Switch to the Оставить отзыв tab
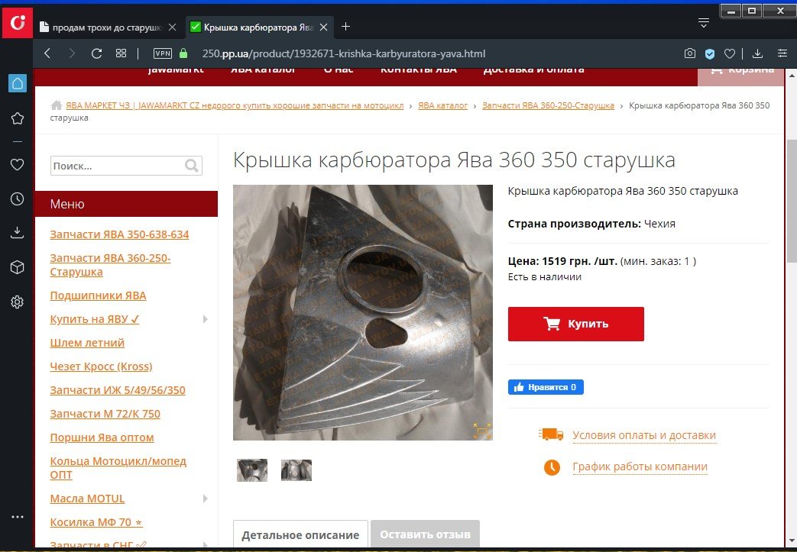Viewport: 797px width, 552px height. (x=425, y=534)
